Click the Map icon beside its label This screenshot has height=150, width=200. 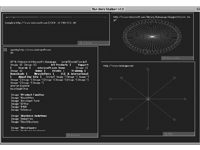tap(166, 134)
